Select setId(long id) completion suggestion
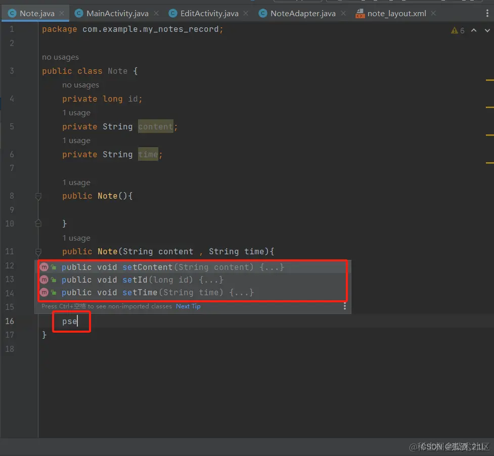Screen dimensions: 494x456 click(x=192, y=280)
